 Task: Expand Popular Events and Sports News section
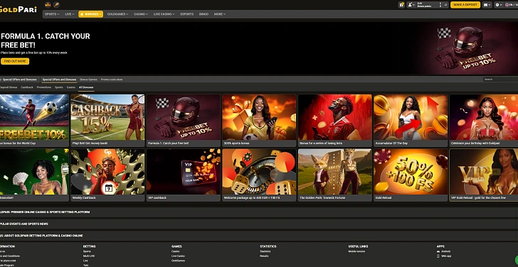click(x=259, y=224)
